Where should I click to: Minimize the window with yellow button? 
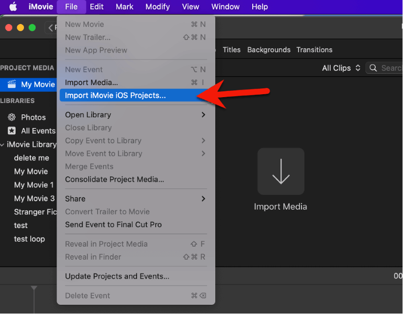coord(20,27)
